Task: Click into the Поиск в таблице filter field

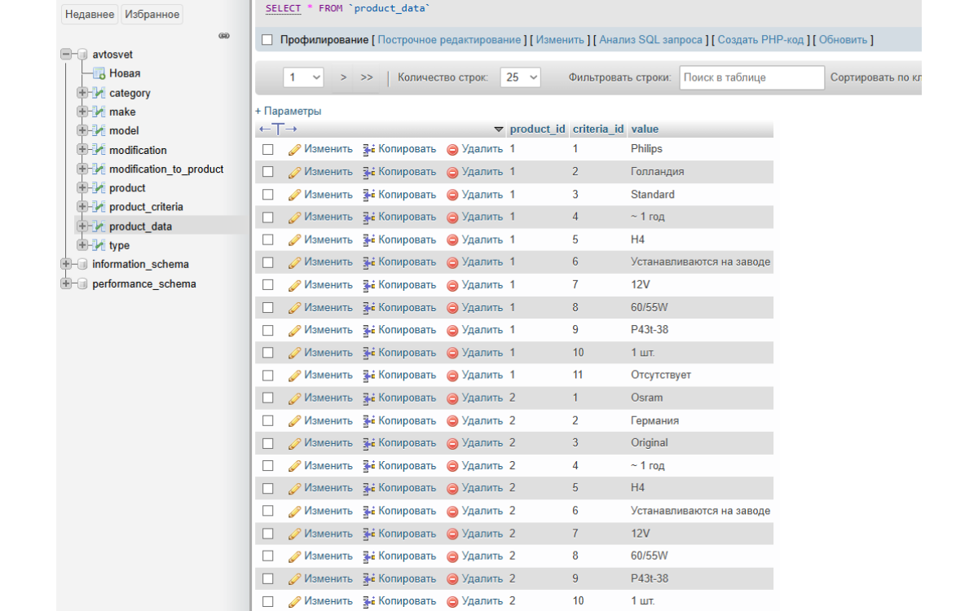Action: coord(751,77)
